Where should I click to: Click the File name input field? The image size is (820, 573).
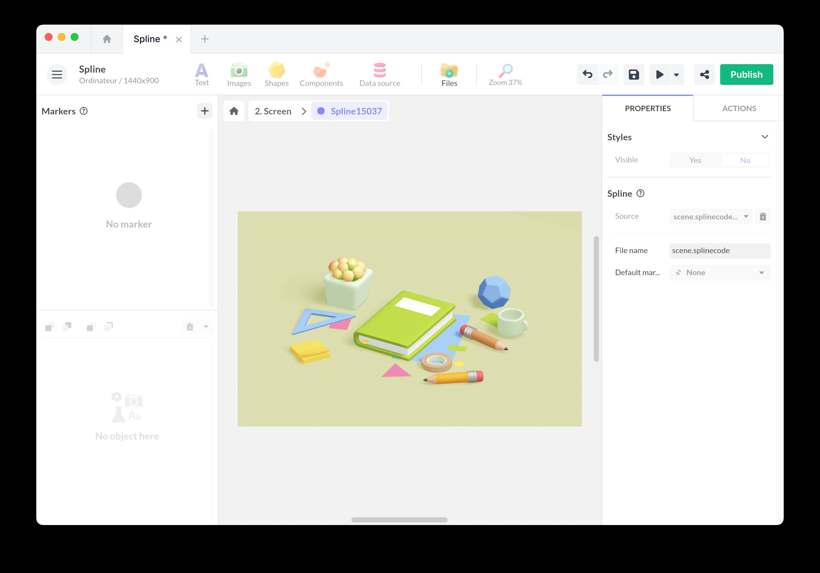719,251
